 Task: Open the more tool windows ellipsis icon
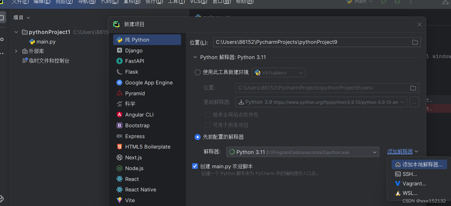click(2, 53)
